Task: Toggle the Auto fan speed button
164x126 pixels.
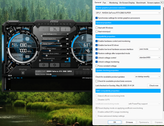Action: pos(68,62)
